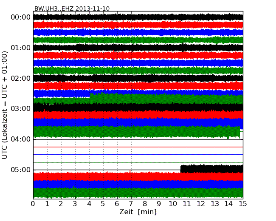The height and width of the screenshot is (221, 276).
Task: Click the x-axis tick label '8'
Action: tap(145, 204)
